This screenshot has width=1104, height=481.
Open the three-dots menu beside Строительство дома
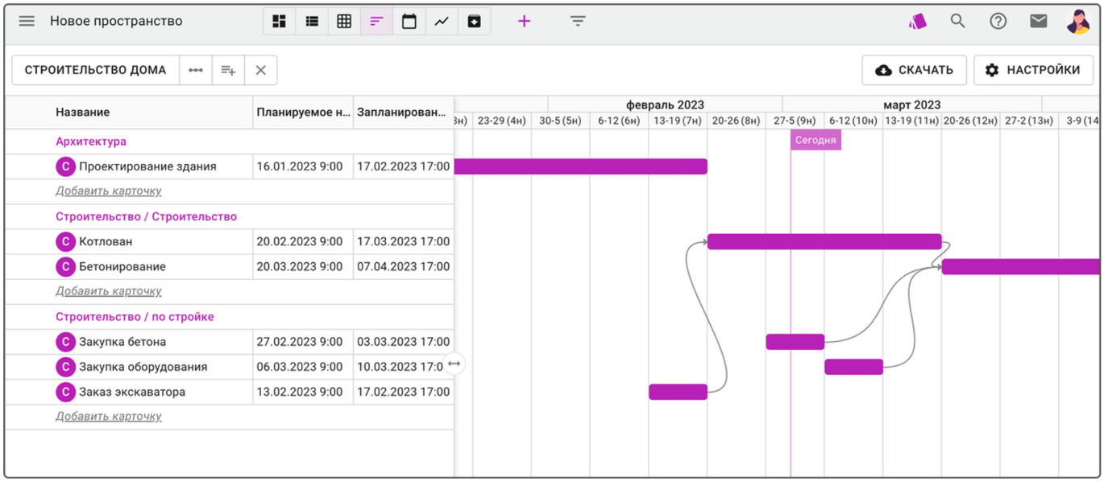pyautogui.click(x=196, y=71)
